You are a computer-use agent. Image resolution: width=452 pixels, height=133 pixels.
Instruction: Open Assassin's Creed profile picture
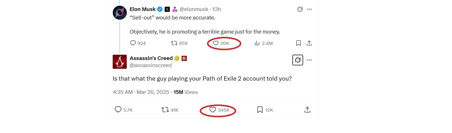pyautogui.click(x=120, y=62)
